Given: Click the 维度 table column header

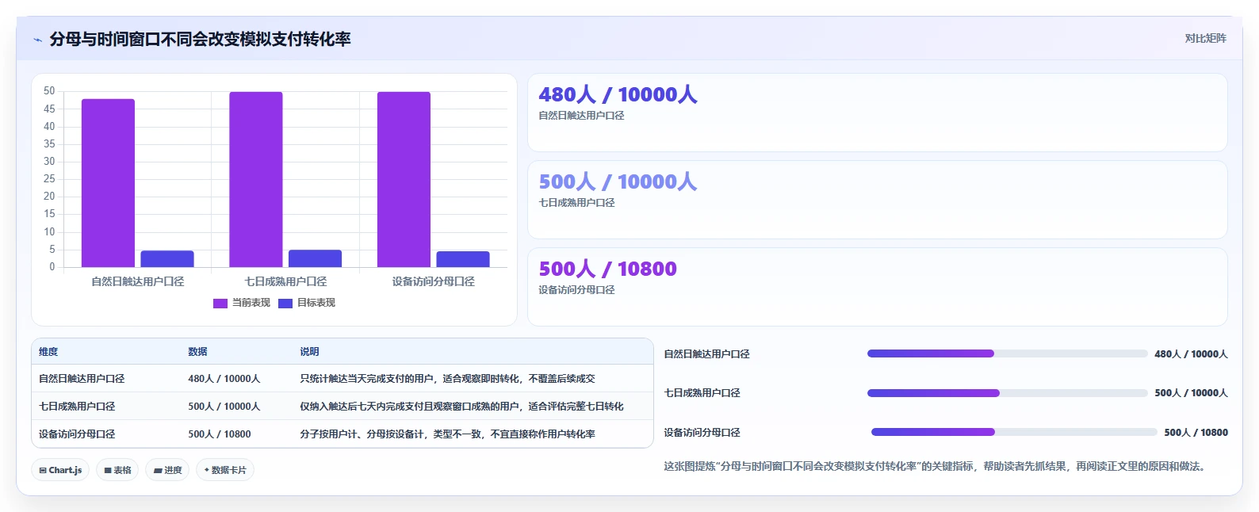Looking at the screenshot, I should click(48, 352).
